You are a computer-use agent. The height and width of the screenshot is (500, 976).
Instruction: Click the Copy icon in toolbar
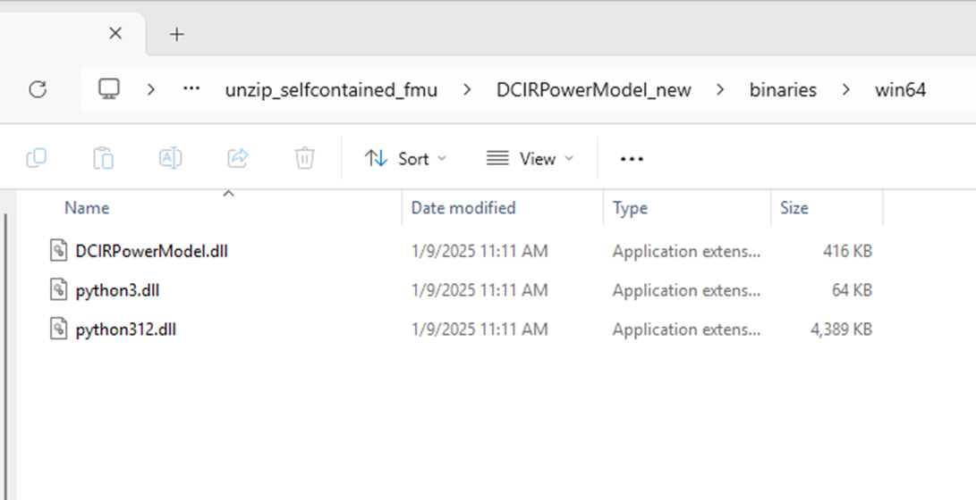(37, 159)
